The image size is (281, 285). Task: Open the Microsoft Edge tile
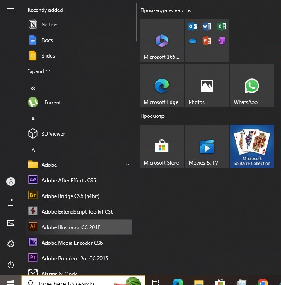click(x=162, y=86)
